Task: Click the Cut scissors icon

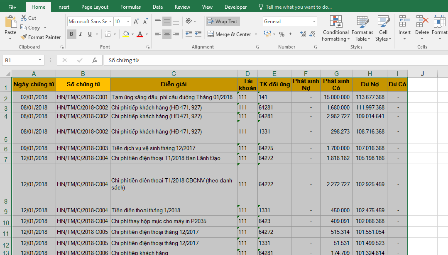Action: [24, 18]
